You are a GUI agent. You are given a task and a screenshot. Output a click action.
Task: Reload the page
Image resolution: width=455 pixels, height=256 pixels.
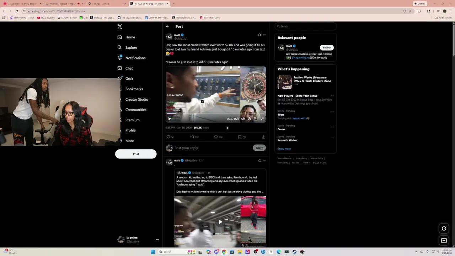[16, 11]
